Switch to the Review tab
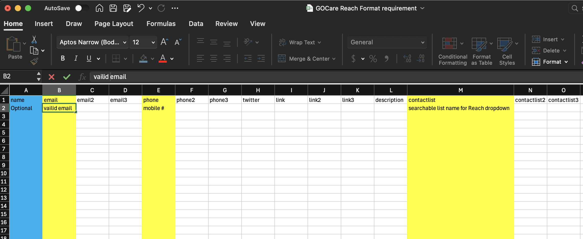The height and width of the screenshot is (239, 583). coord(226,24)
